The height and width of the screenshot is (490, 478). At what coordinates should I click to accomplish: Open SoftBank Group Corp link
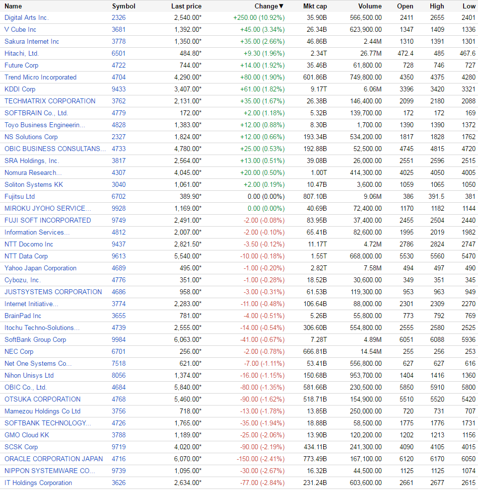click(35, 340)
